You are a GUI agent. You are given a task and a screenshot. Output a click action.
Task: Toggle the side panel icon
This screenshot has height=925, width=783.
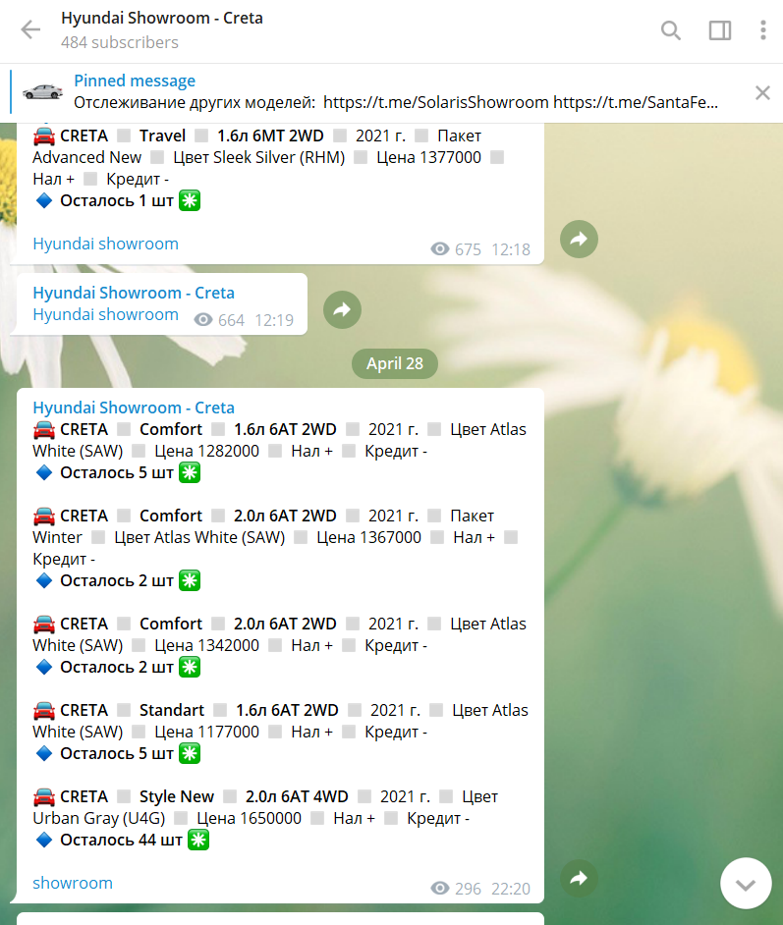click(x=720, y=30)
